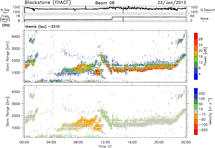This screenshot has width=215, height=148.
Task: Click the 'CPID' label
Action: (6, 25)
